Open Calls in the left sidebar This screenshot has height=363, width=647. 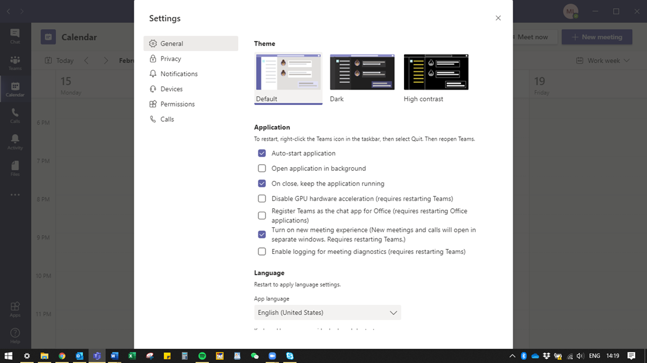coord(15,115)
